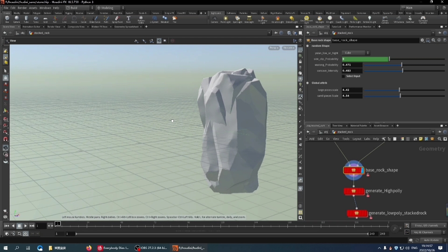Select the generate_Highpolly node

pos(354,191)
